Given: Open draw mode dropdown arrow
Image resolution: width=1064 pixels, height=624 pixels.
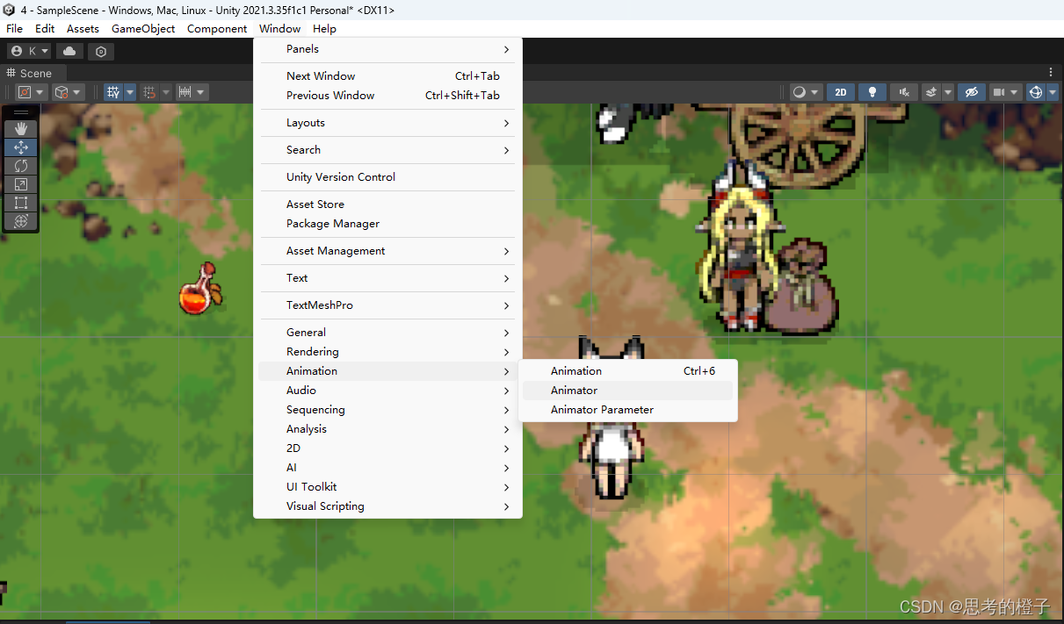Looking at the screenshot, I should point(815,92).
